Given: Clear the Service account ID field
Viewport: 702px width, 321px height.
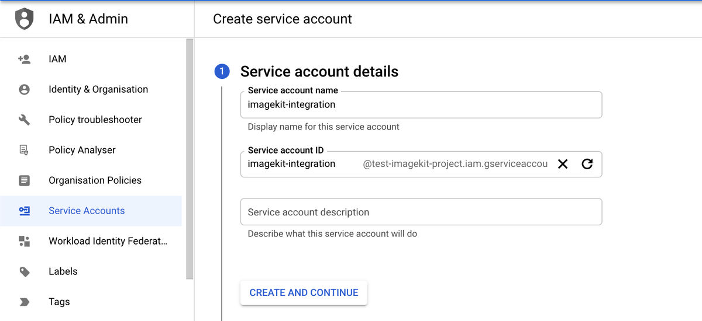Looking at the screenshot, I should click(x=563, y=164).
